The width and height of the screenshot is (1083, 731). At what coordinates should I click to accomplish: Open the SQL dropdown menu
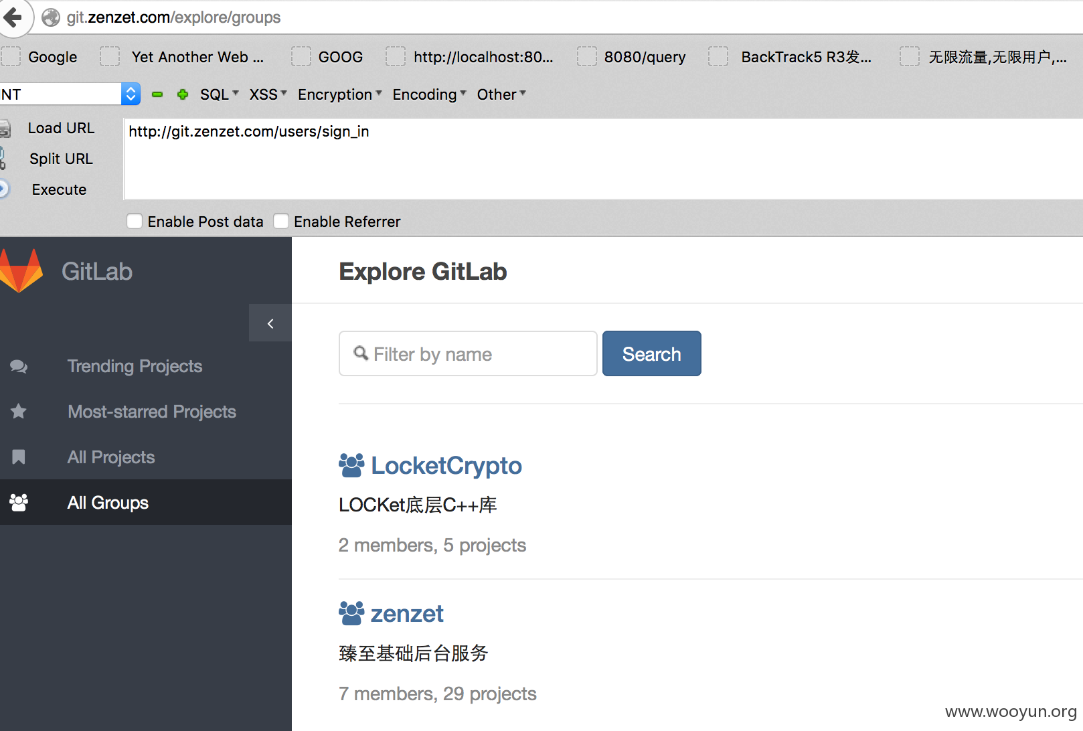click(x=219, y=94)
